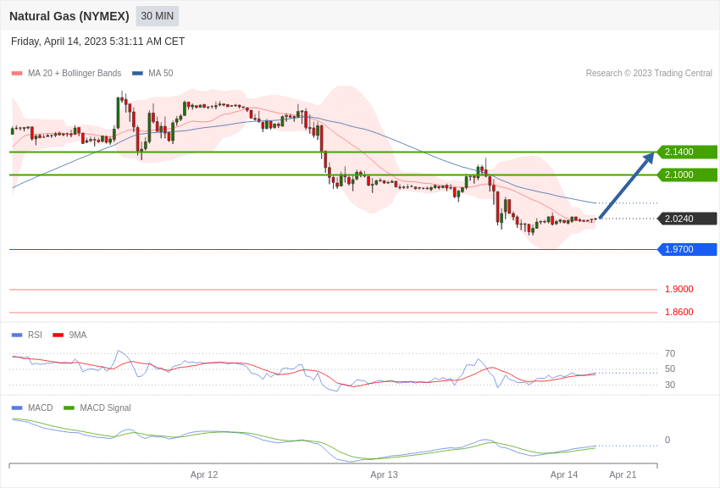This screenshot has height=488, width=720.
Task: Click the Apr 12 date axis label
Action: click(204, 474)
